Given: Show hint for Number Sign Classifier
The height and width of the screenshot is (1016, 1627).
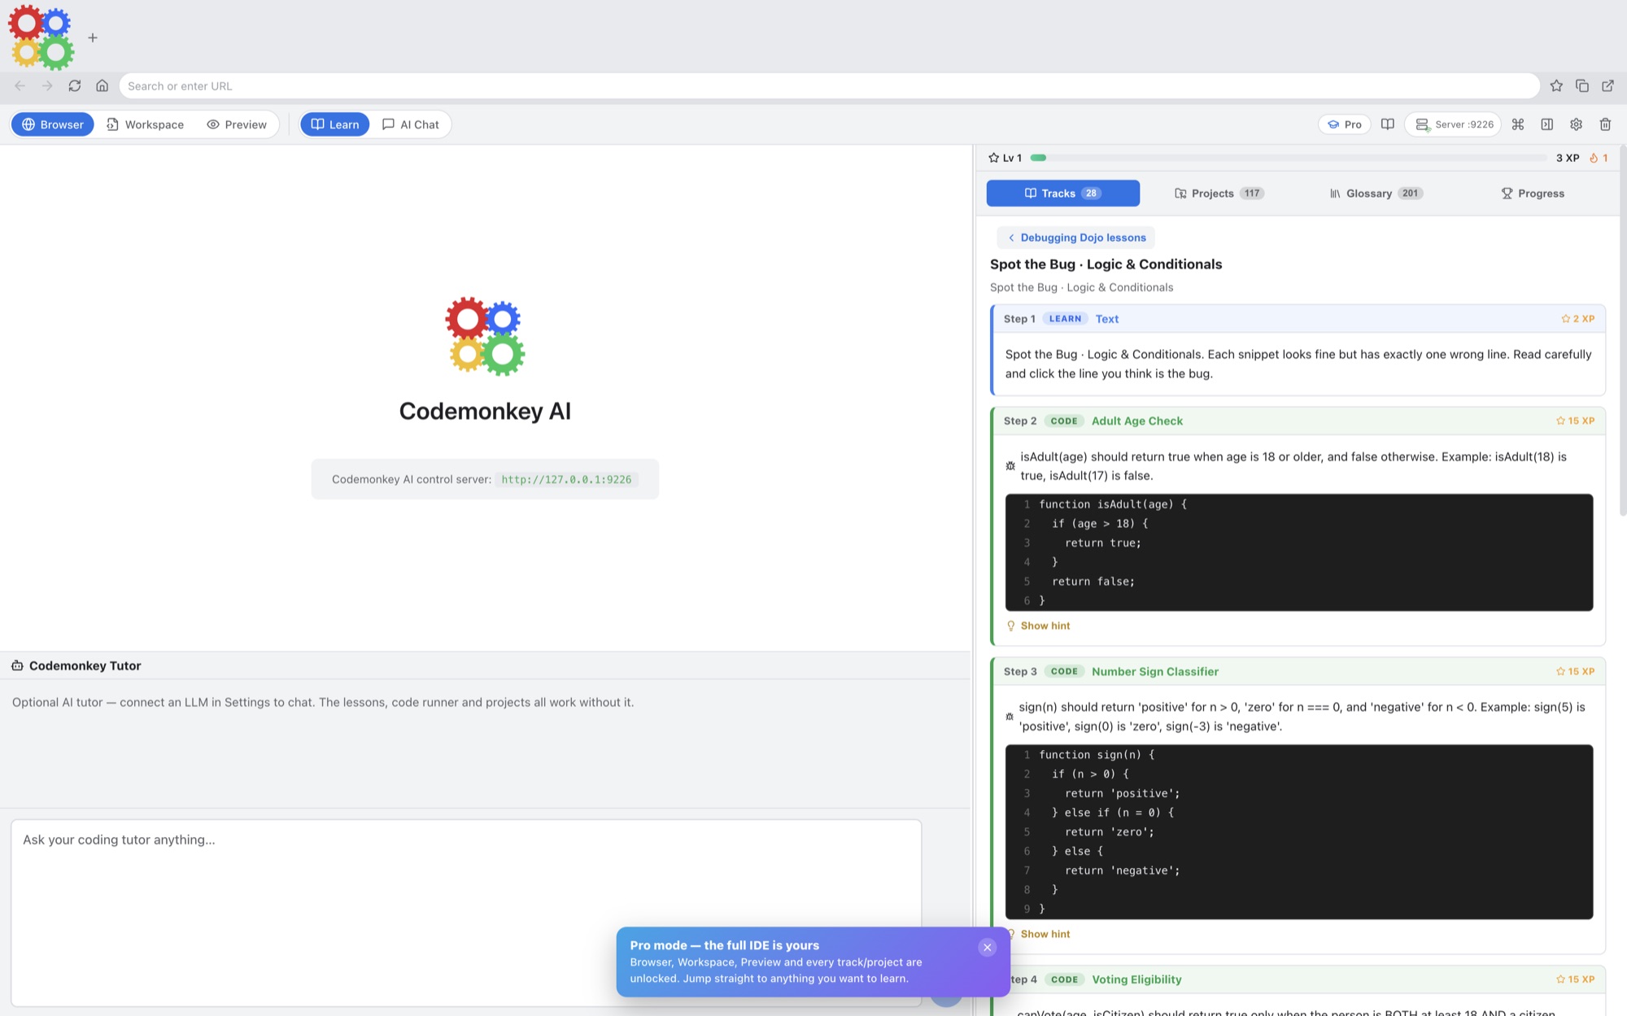Looking at the screenshot, I should click(1038, 934).
